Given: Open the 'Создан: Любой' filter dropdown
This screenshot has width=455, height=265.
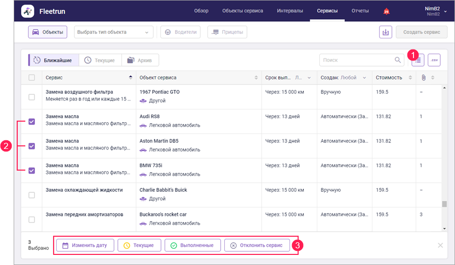Looking at the screenshot, I should [x=344, y=78].
